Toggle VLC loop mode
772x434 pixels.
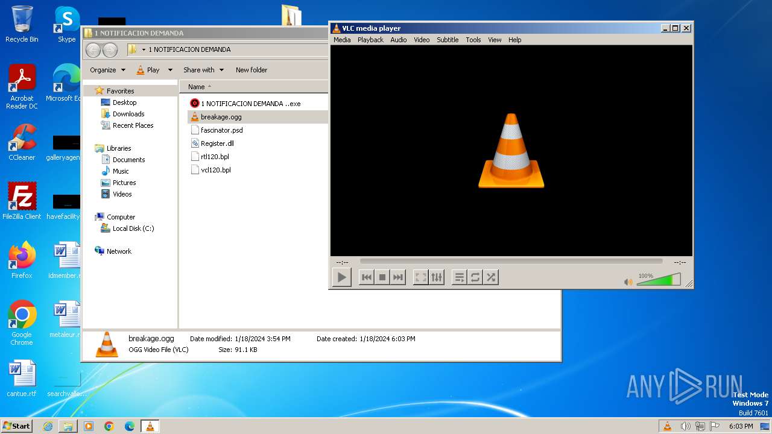point(475,277)
